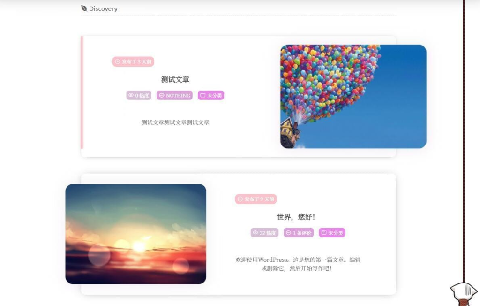480x306 pixels.
Task: Click folder icon in 测试文章's 未分类 tag
Action: pyautogui.click(x=202, y=95)
